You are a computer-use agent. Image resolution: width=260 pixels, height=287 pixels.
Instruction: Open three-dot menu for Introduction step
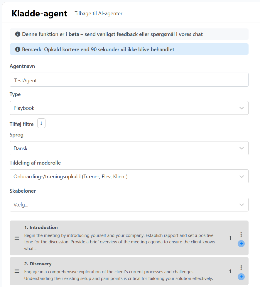(241, 234)
